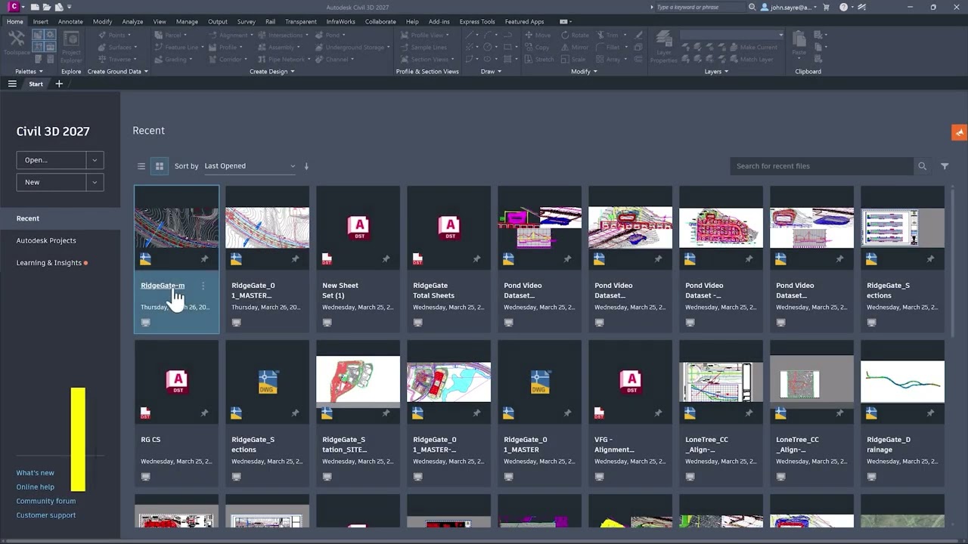Expand the Create Design panel
Viewport: 968px width, 544px height.
[272, 72]
